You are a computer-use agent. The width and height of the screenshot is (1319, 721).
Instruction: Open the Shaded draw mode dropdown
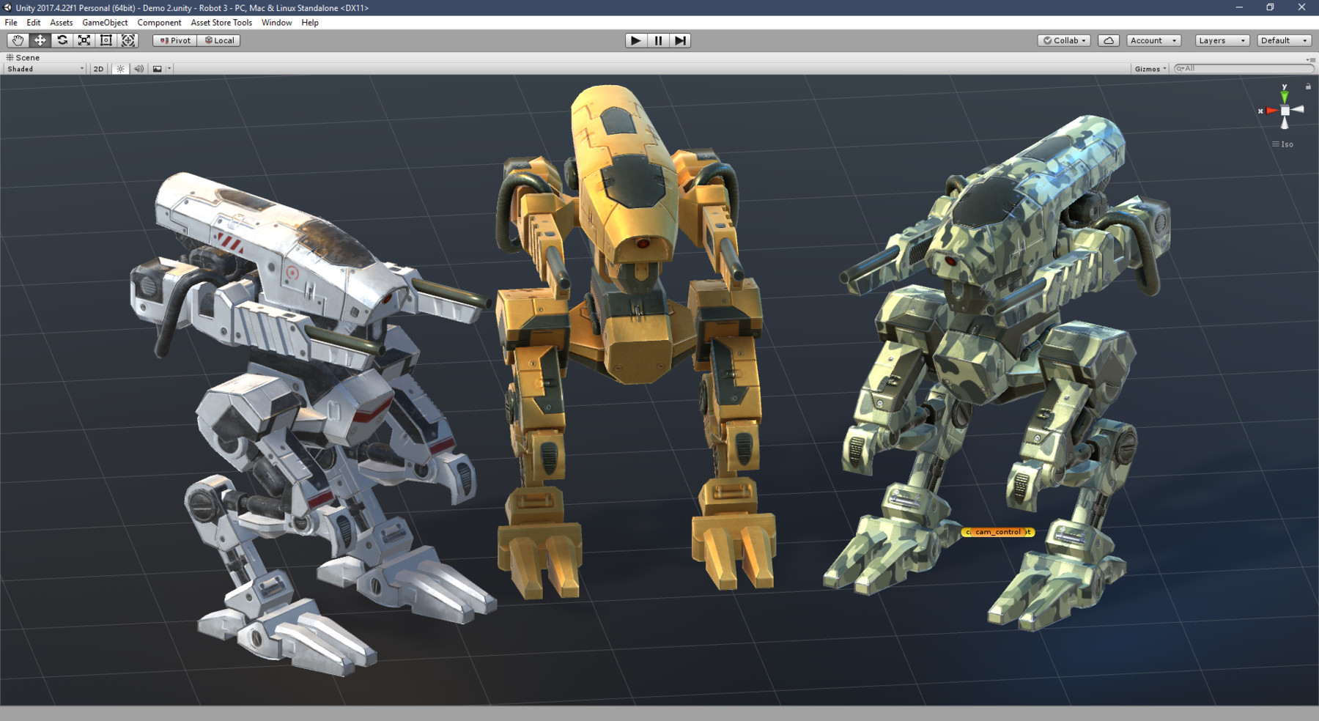coord(42,68)
